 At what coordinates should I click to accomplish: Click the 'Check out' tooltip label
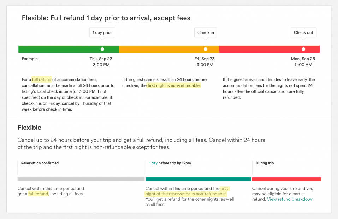tap(303, 32)
